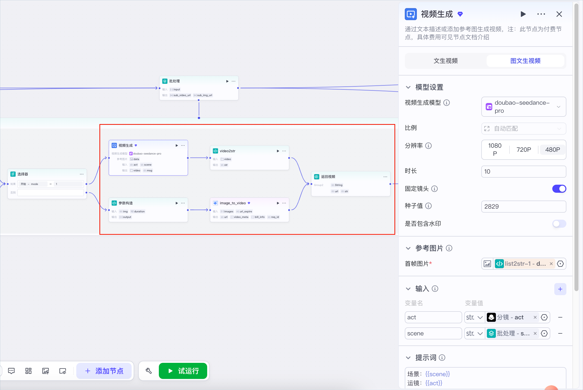Click the 添加节点 button
The image size is (583, 390).
[x=104, y=371]
